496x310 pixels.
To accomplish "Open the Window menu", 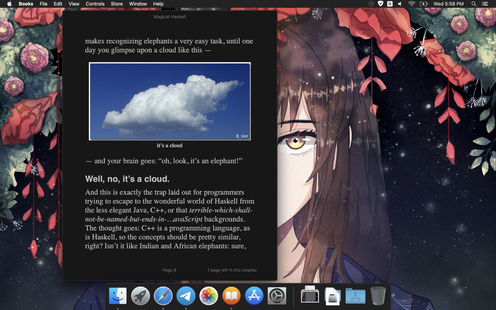I will click(138, 4).
